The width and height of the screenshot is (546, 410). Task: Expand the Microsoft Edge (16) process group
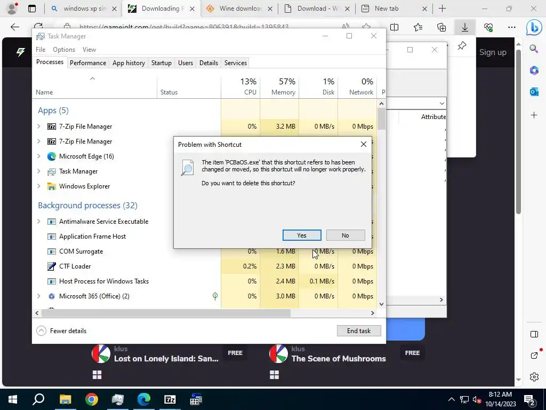tap(38, 156)
